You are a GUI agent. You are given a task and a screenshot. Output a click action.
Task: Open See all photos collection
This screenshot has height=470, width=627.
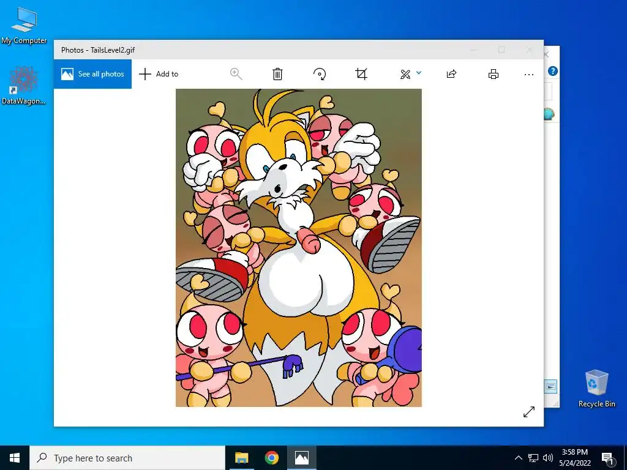tap(93, 74)
